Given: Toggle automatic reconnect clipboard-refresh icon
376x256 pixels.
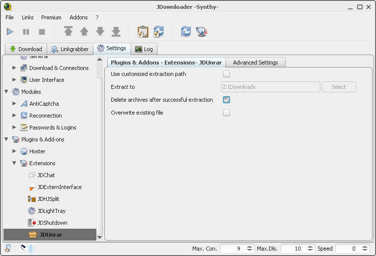Looking at the screenshot, I should click(158, 31).
